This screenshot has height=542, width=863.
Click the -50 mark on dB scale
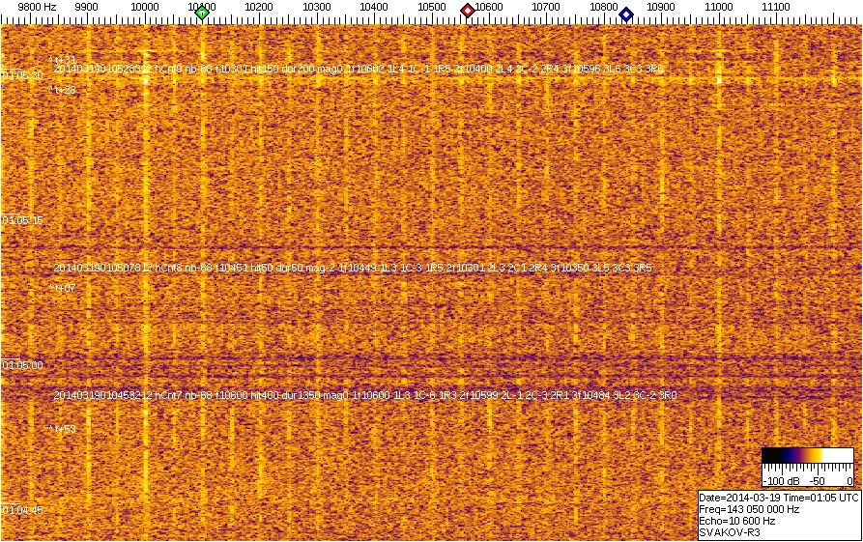818,480
